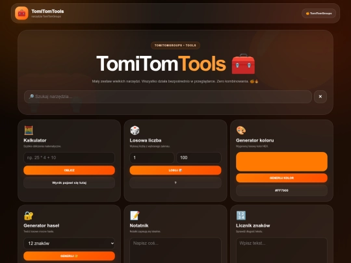Click the TomiTomTools header title
Viewport: 351px width, 263px height.
(47, 11)
